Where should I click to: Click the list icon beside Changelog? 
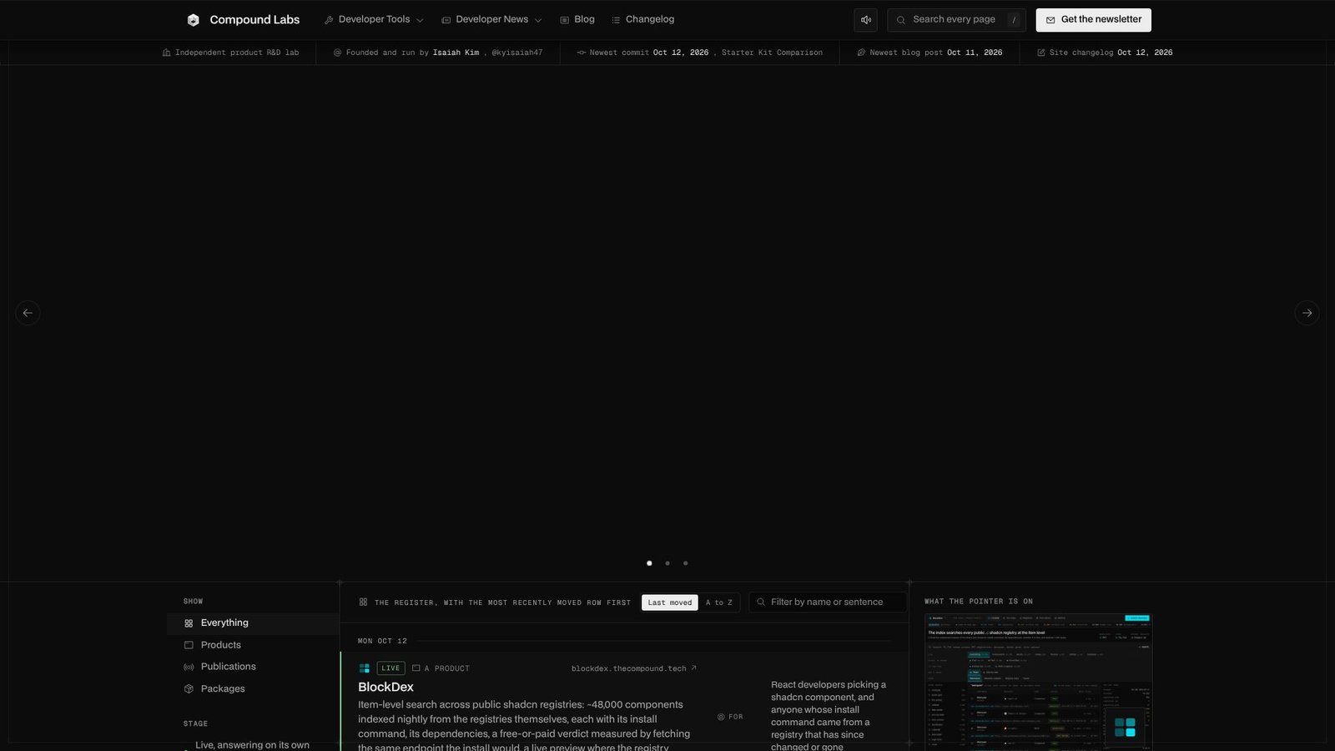pyautogui.click(x=616, y=20)
